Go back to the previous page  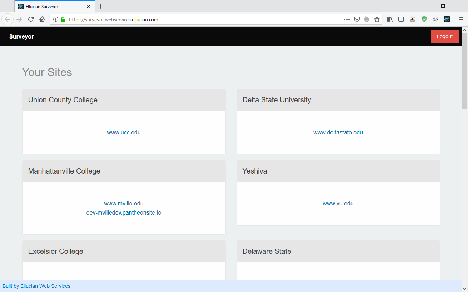[x=8, y=19]
